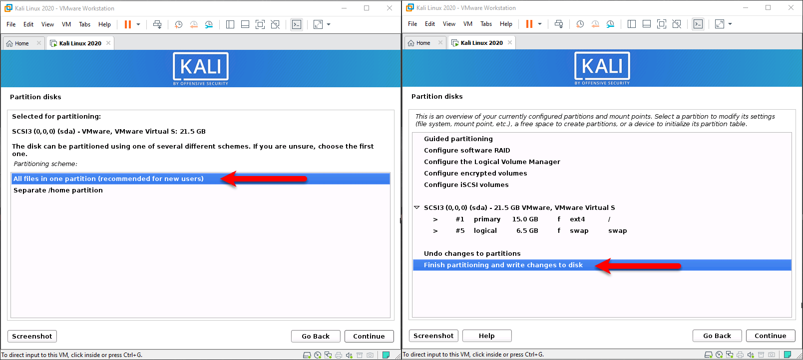Click sound card status icon in right window
This screenshot has height=360, width=803.
click(751, 355)
